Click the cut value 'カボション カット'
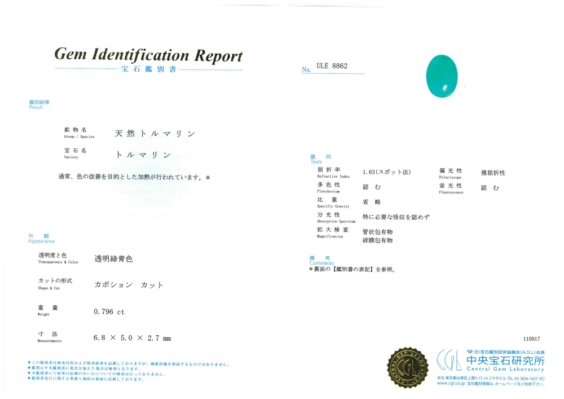 coord(129,285)
